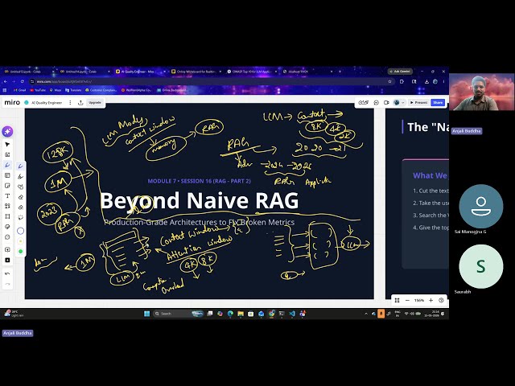Switch to the Online Whiteboard browser tab

tap(196, 72)
